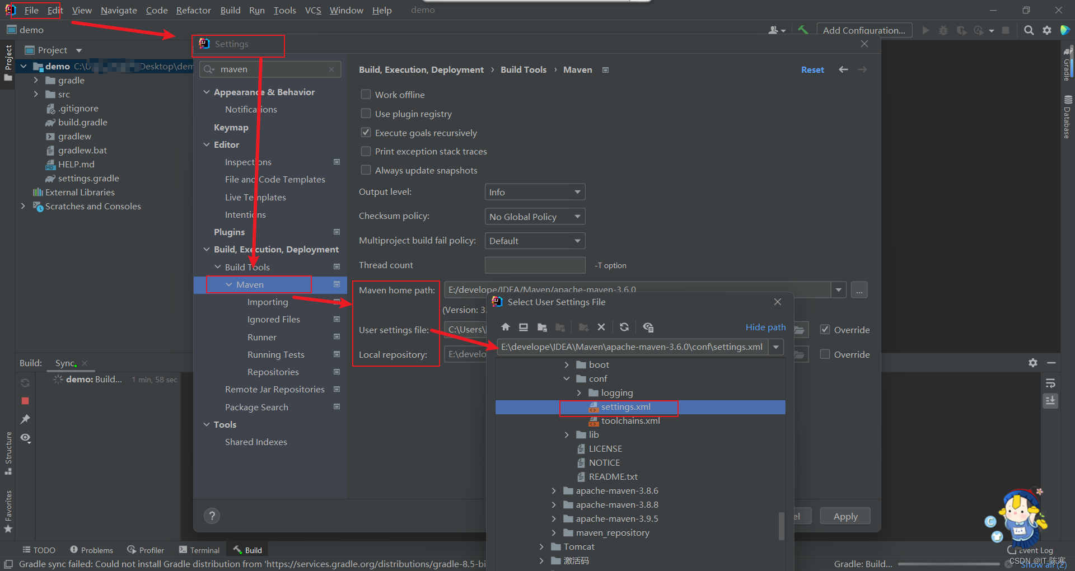Screen dimensions: 1075x571
Task: Click the Run play icon in toolbar
Action: point(926,30)
